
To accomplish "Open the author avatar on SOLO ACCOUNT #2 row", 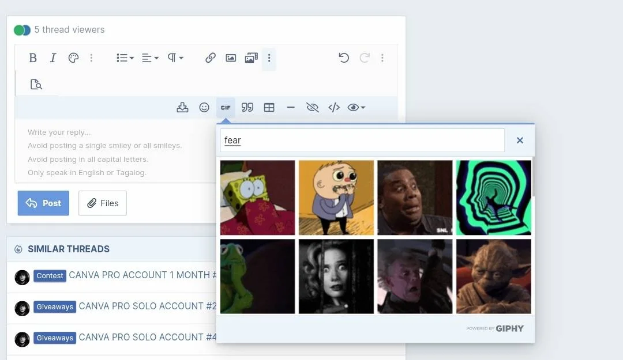I will (22, 308).
